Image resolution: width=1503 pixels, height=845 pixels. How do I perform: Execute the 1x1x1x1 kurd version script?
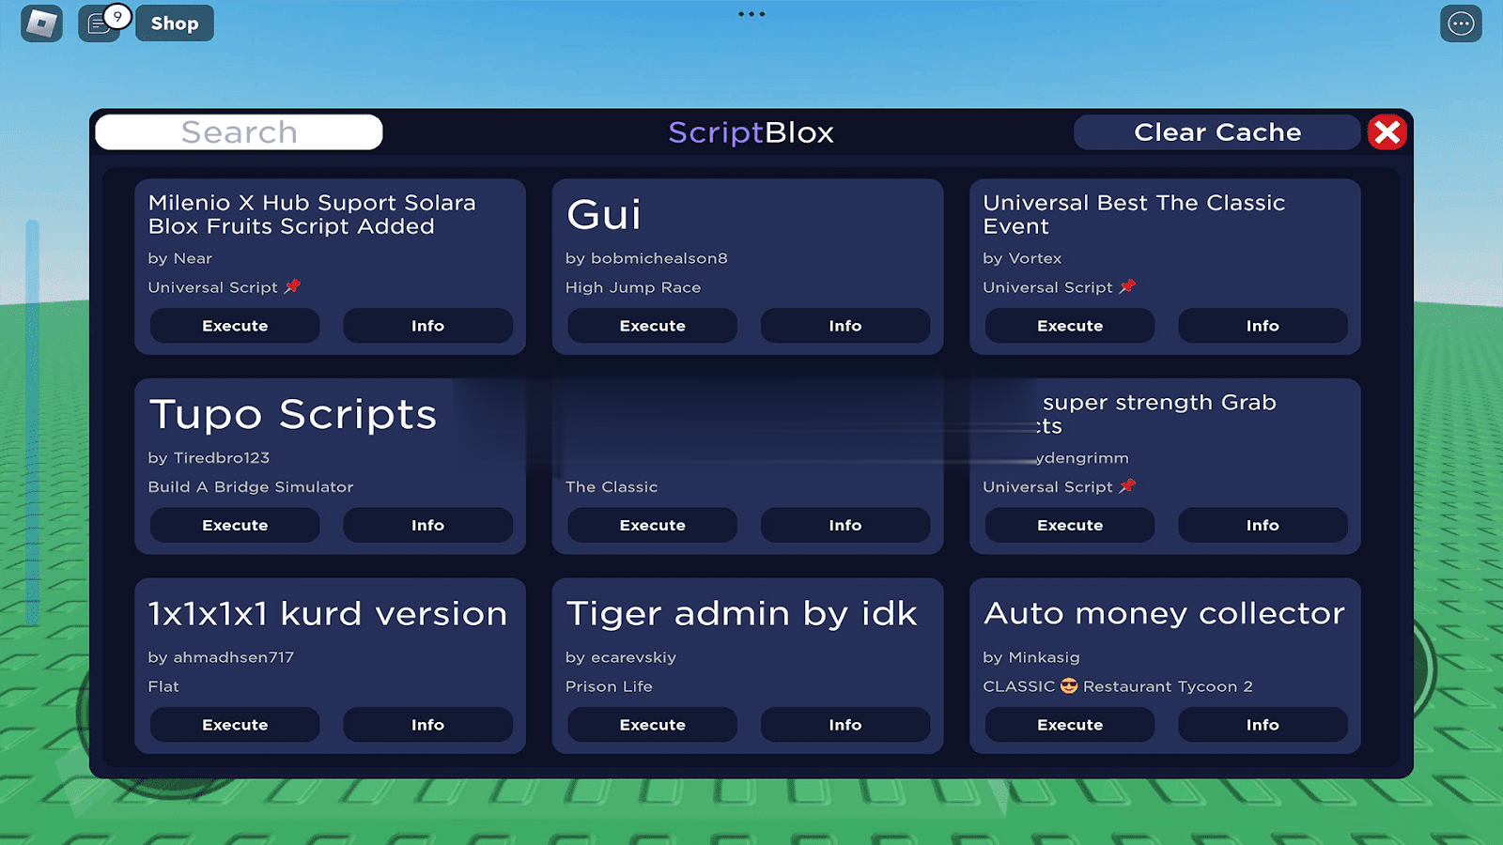click(235, 725)
